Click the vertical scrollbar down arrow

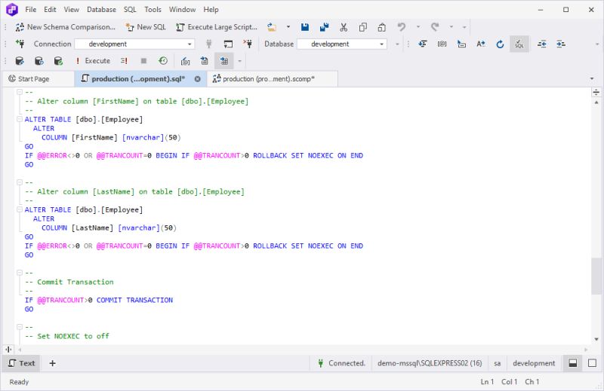[596, 339]
